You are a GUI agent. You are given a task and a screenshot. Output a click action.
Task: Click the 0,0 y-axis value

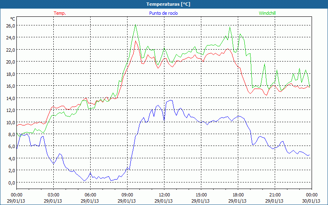12,182
